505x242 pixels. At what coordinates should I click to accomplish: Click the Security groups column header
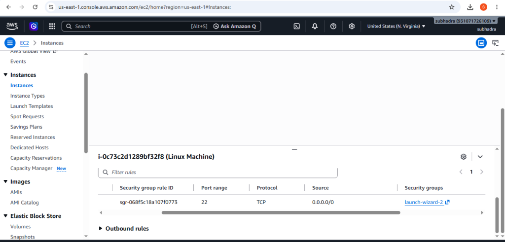(424, 188)
